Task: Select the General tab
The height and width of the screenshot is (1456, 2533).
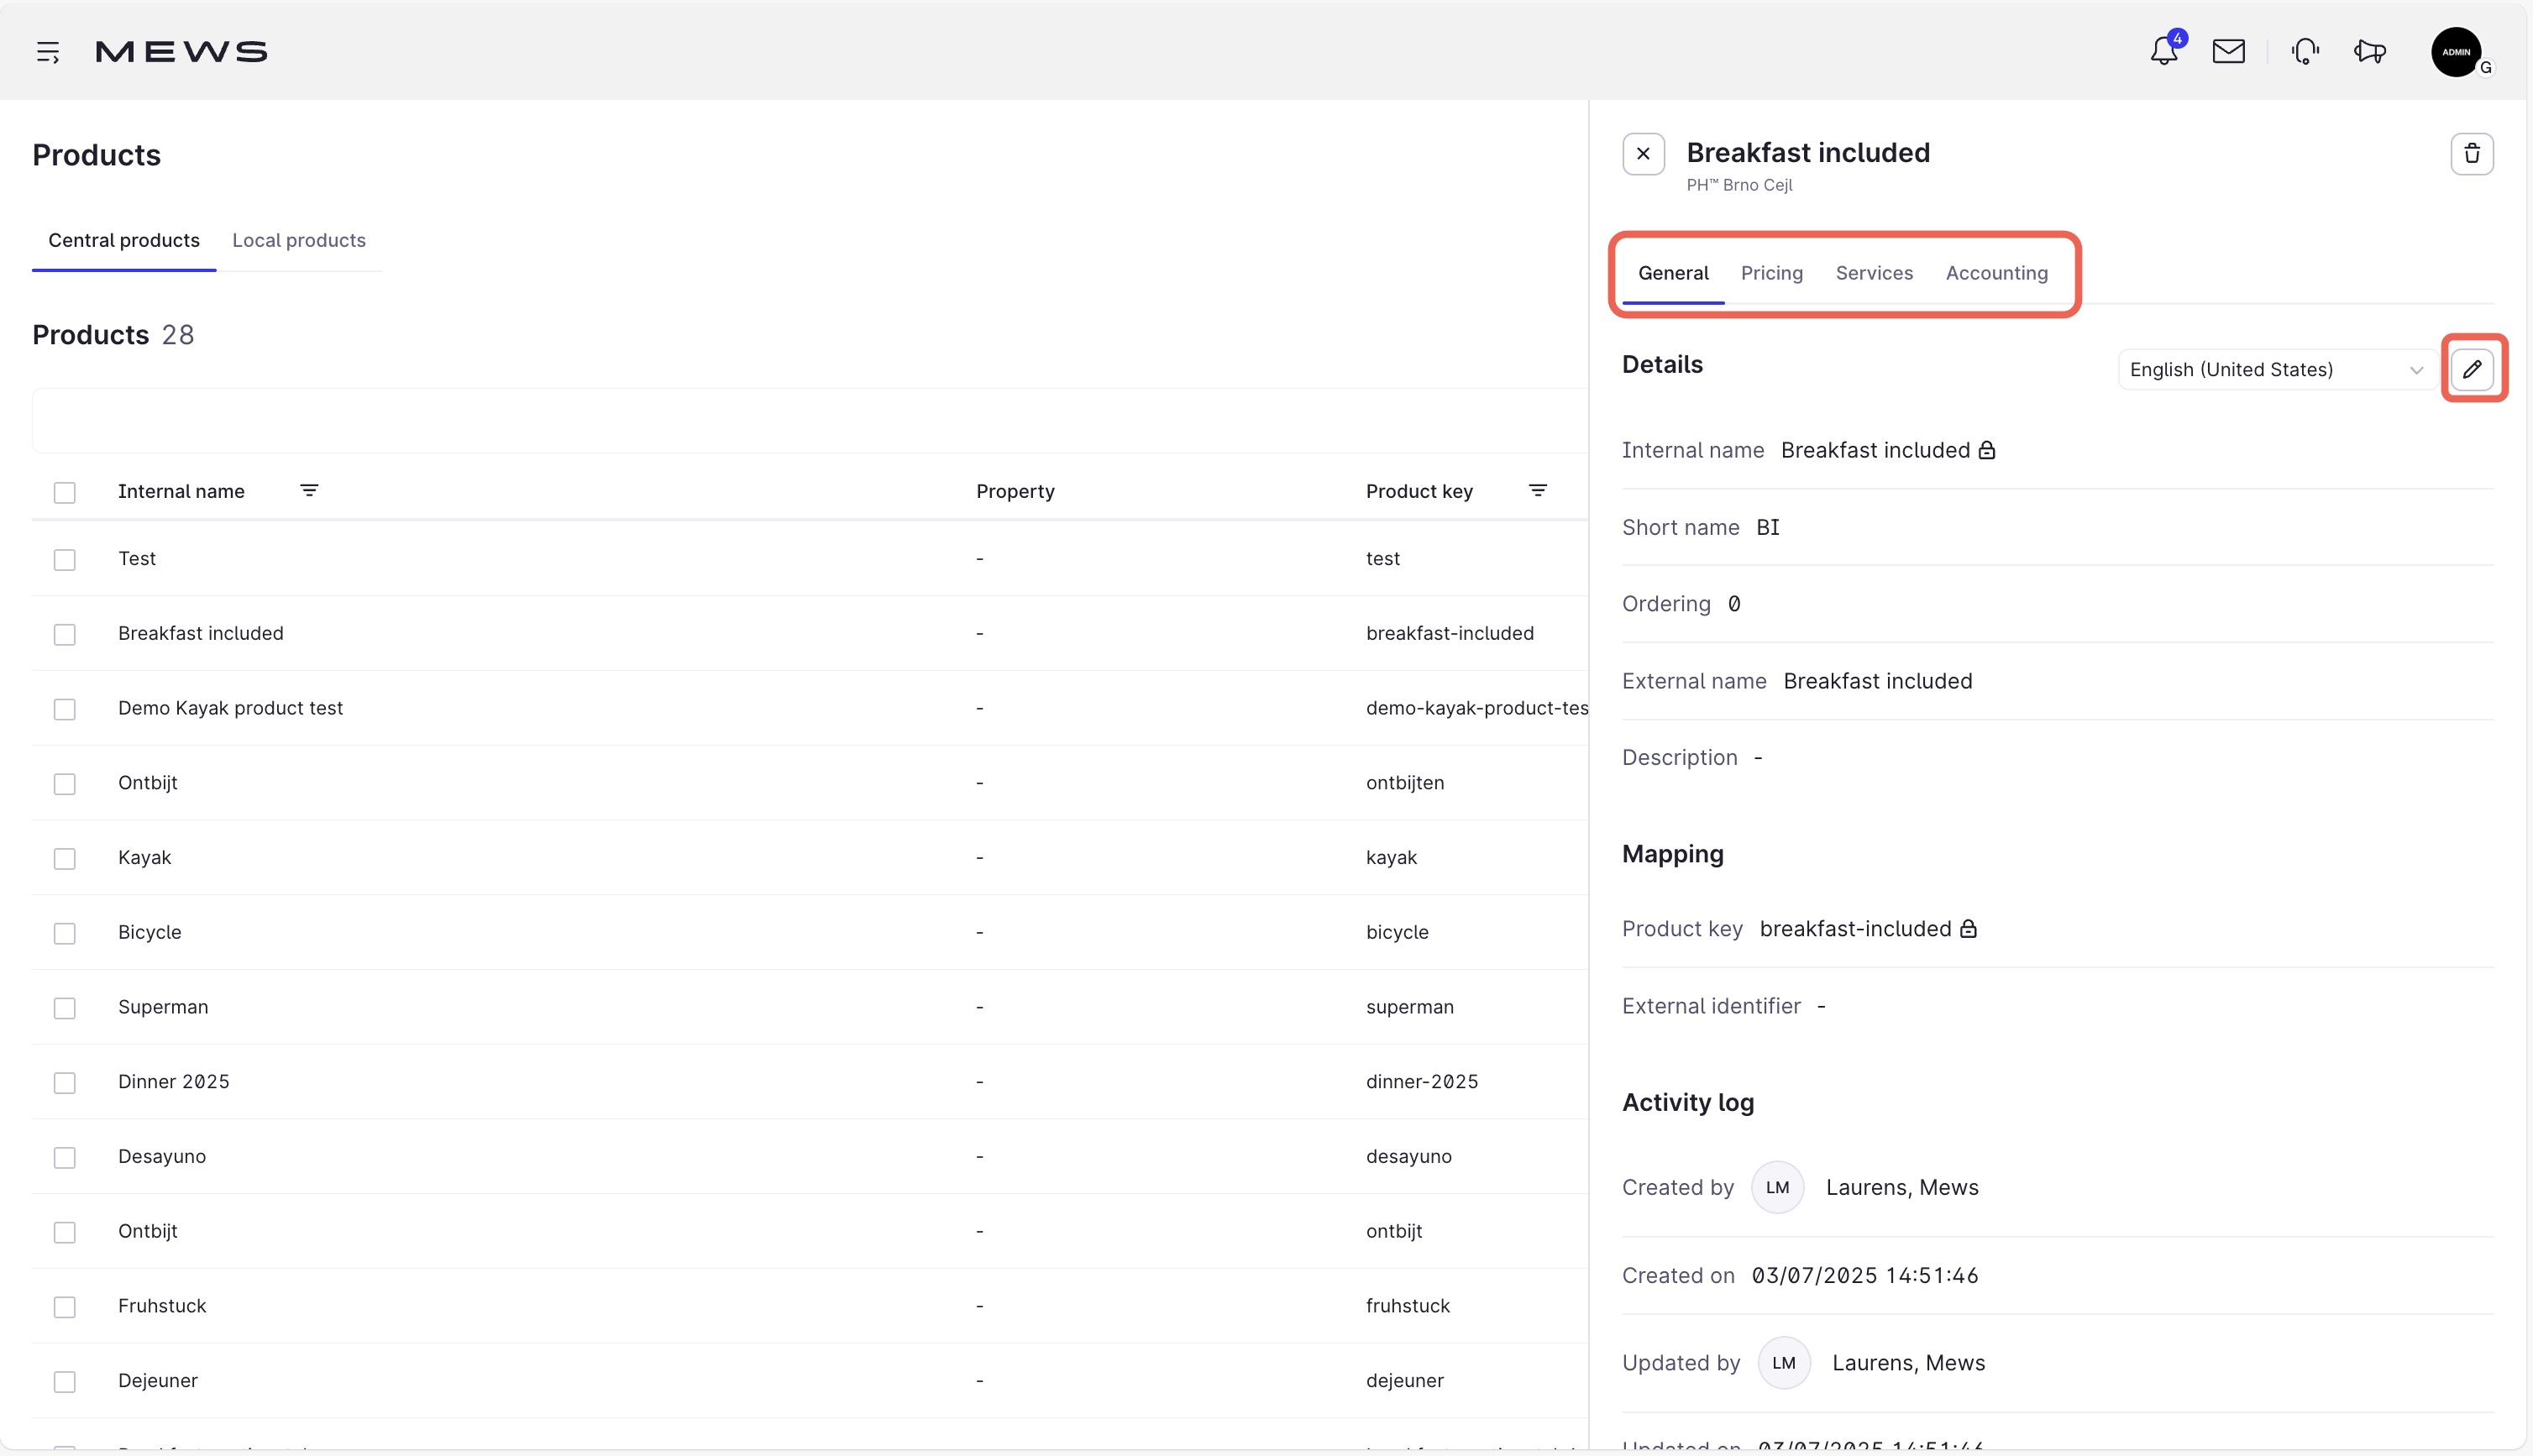Action: (1673, 273)
